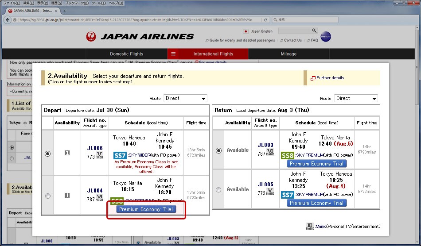Click the SS7 seat icon for flight JL006
The height and width of the screenshot is (246, 421).
120,155
